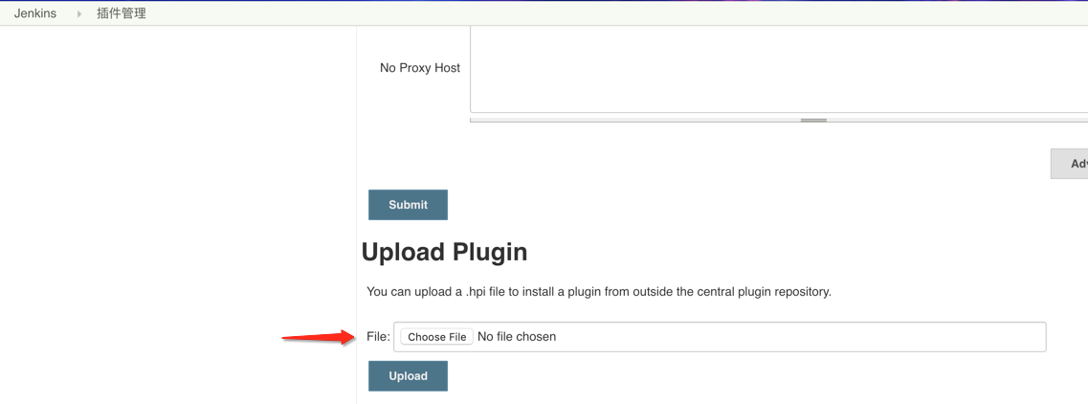
Task: Click the "File:" field label
Action: point(378,337)
